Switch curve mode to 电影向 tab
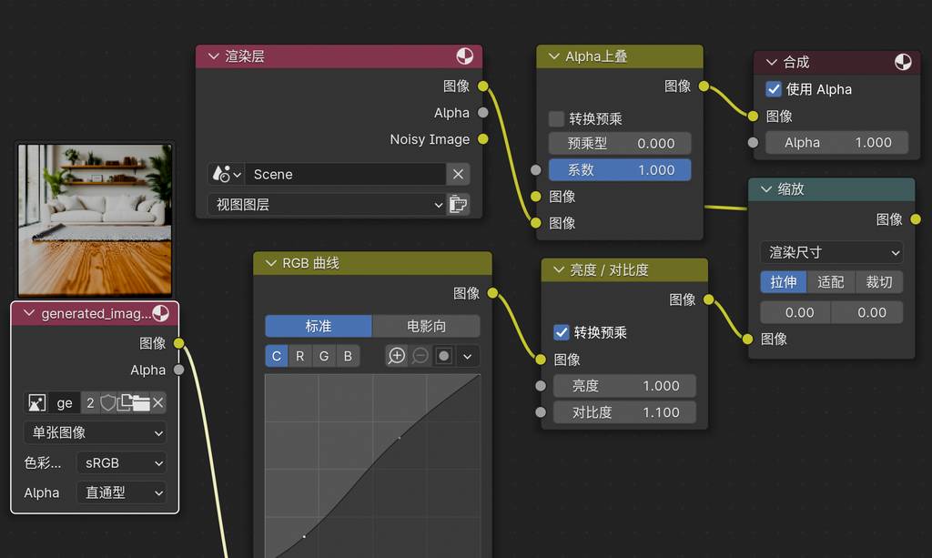932x558 pixels. pos(426,326)
